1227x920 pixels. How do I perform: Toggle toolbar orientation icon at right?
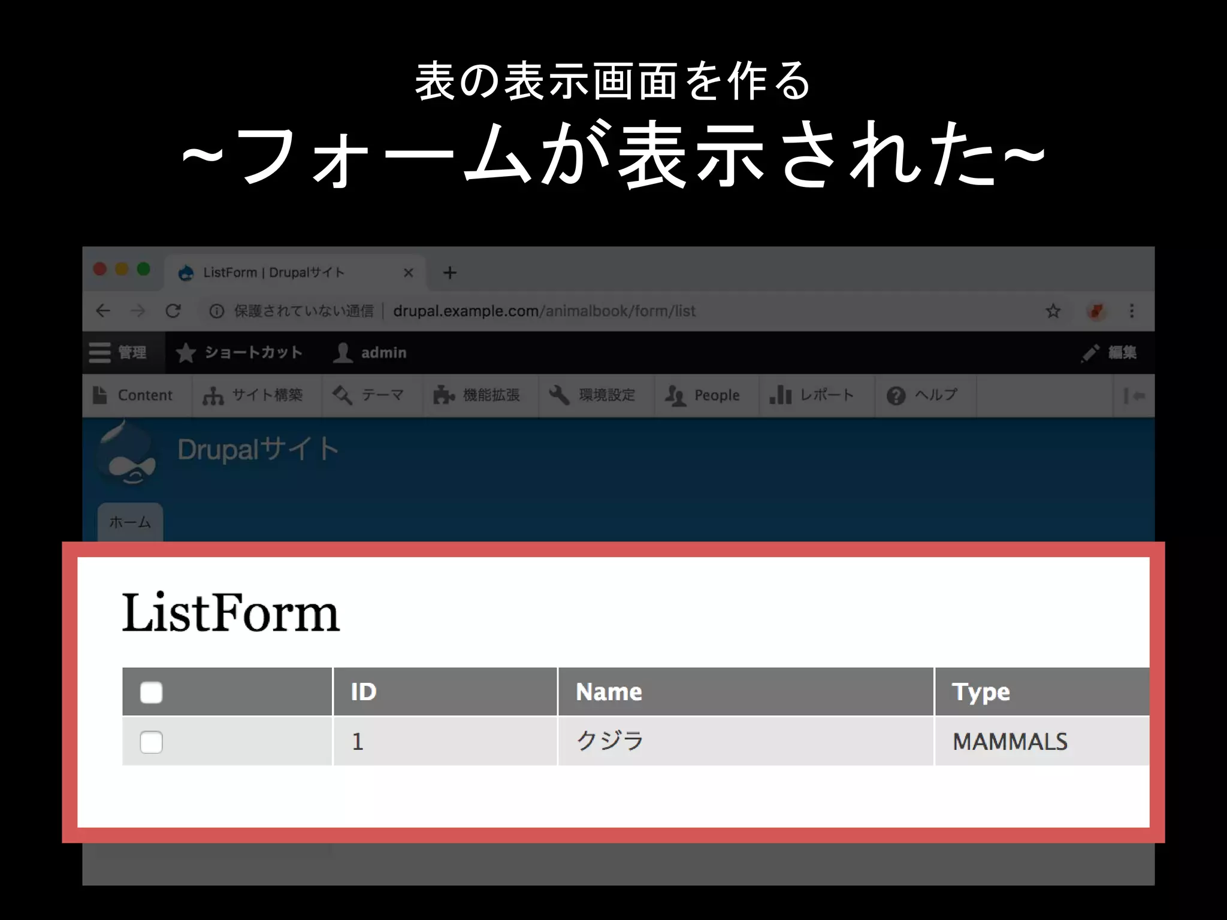[x=1134, y=395]
